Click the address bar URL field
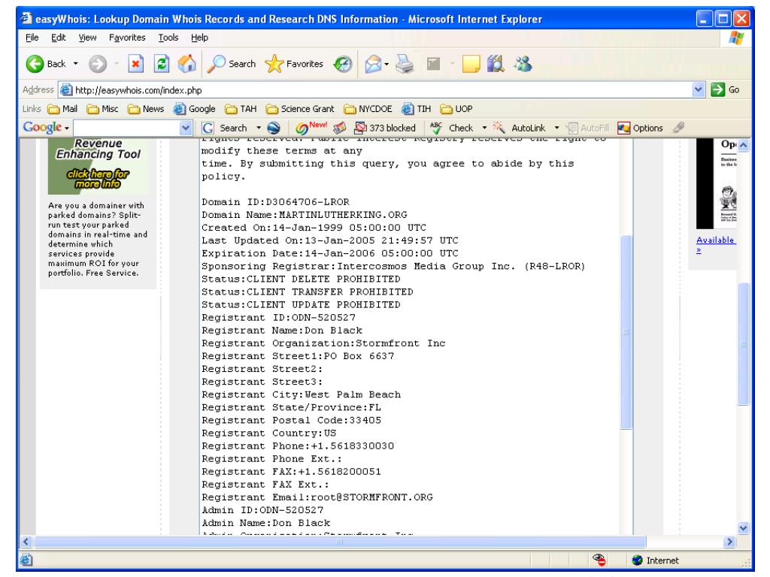Image resolution: width=770 pixels, height=577 pixels. pyautogui.click(x=376, y=90)
